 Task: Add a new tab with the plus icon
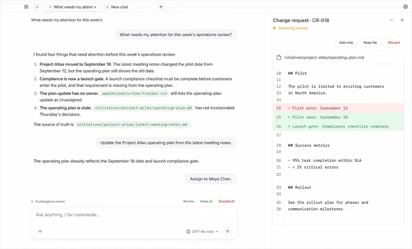tap(161, 7)
